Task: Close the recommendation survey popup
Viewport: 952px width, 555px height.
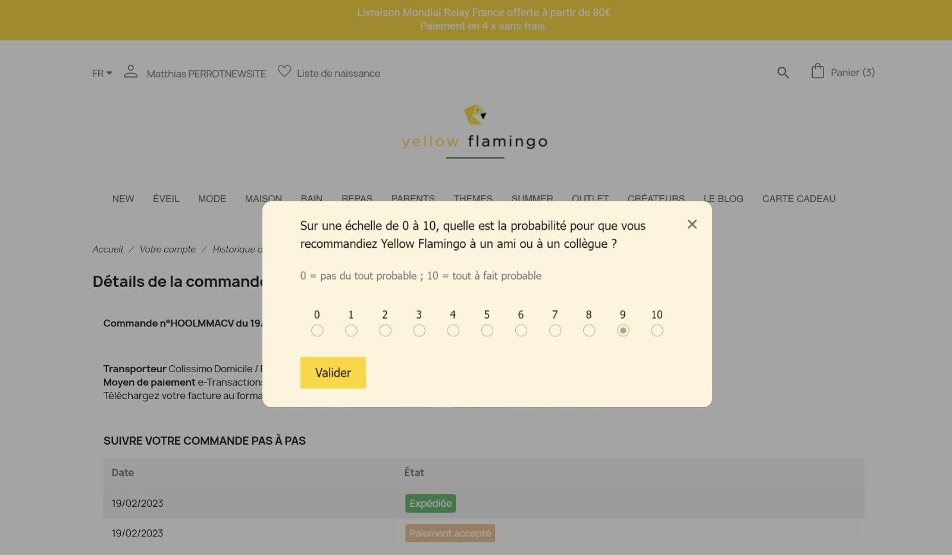Action: pyautogui.click(x=692, y=225)
